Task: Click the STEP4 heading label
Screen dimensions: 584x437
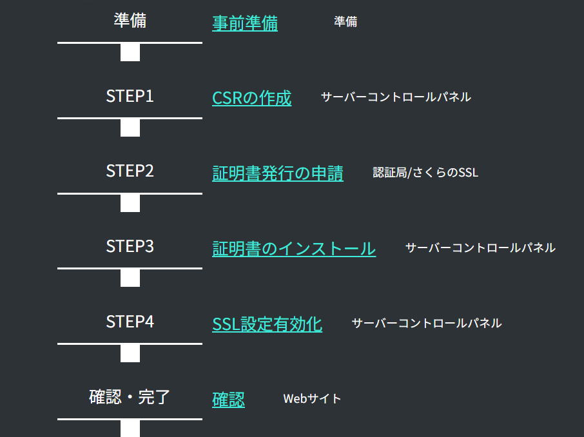Action: pyautogui.click(x=130, y=322)
